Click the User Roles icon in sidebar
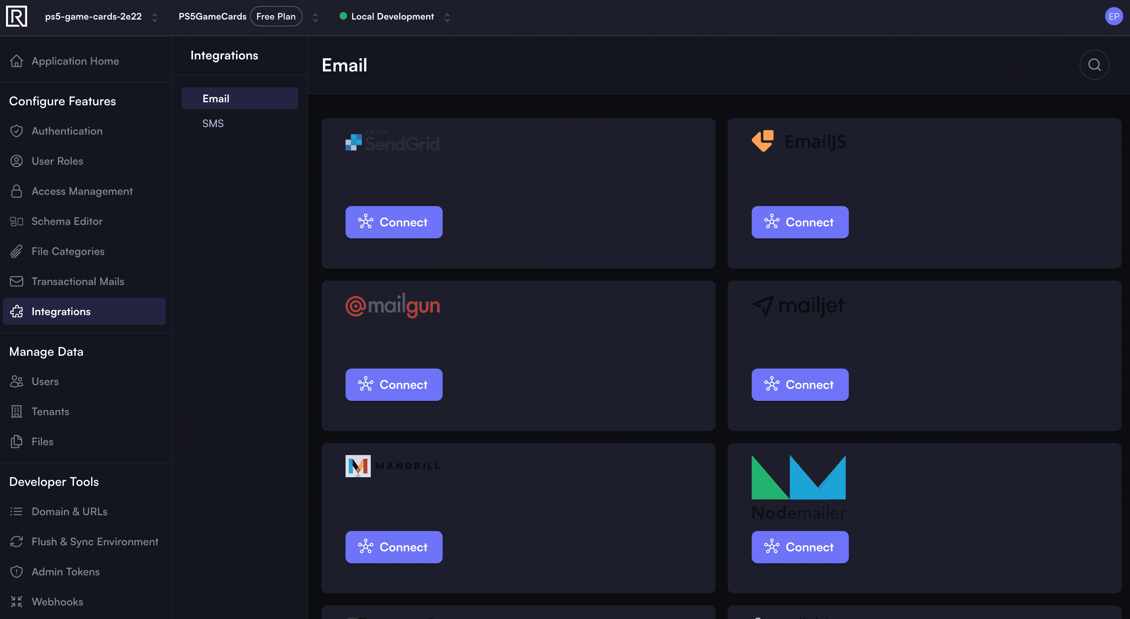 pyautogui.click(x=17, y=162)
